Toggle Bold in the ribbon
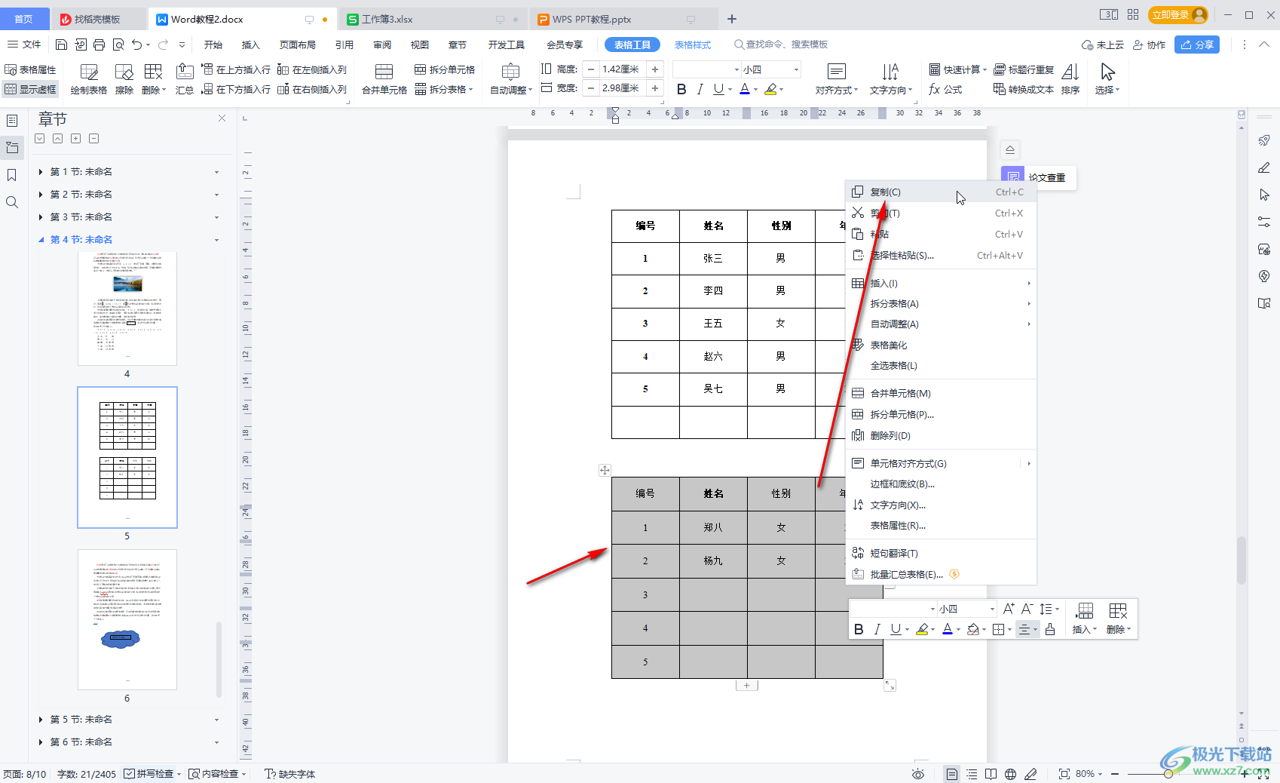This screenshot has height=783, width=1280. 681,89
